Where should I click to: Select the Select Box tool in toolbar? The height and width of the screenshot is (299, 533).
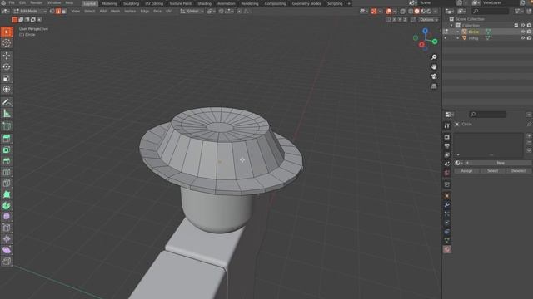(x=7, y=32)
